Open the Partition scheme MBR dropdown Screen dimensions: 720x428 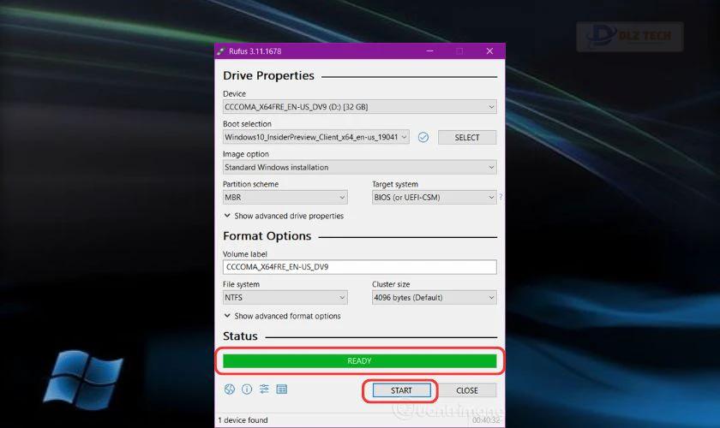click(285, 197)
